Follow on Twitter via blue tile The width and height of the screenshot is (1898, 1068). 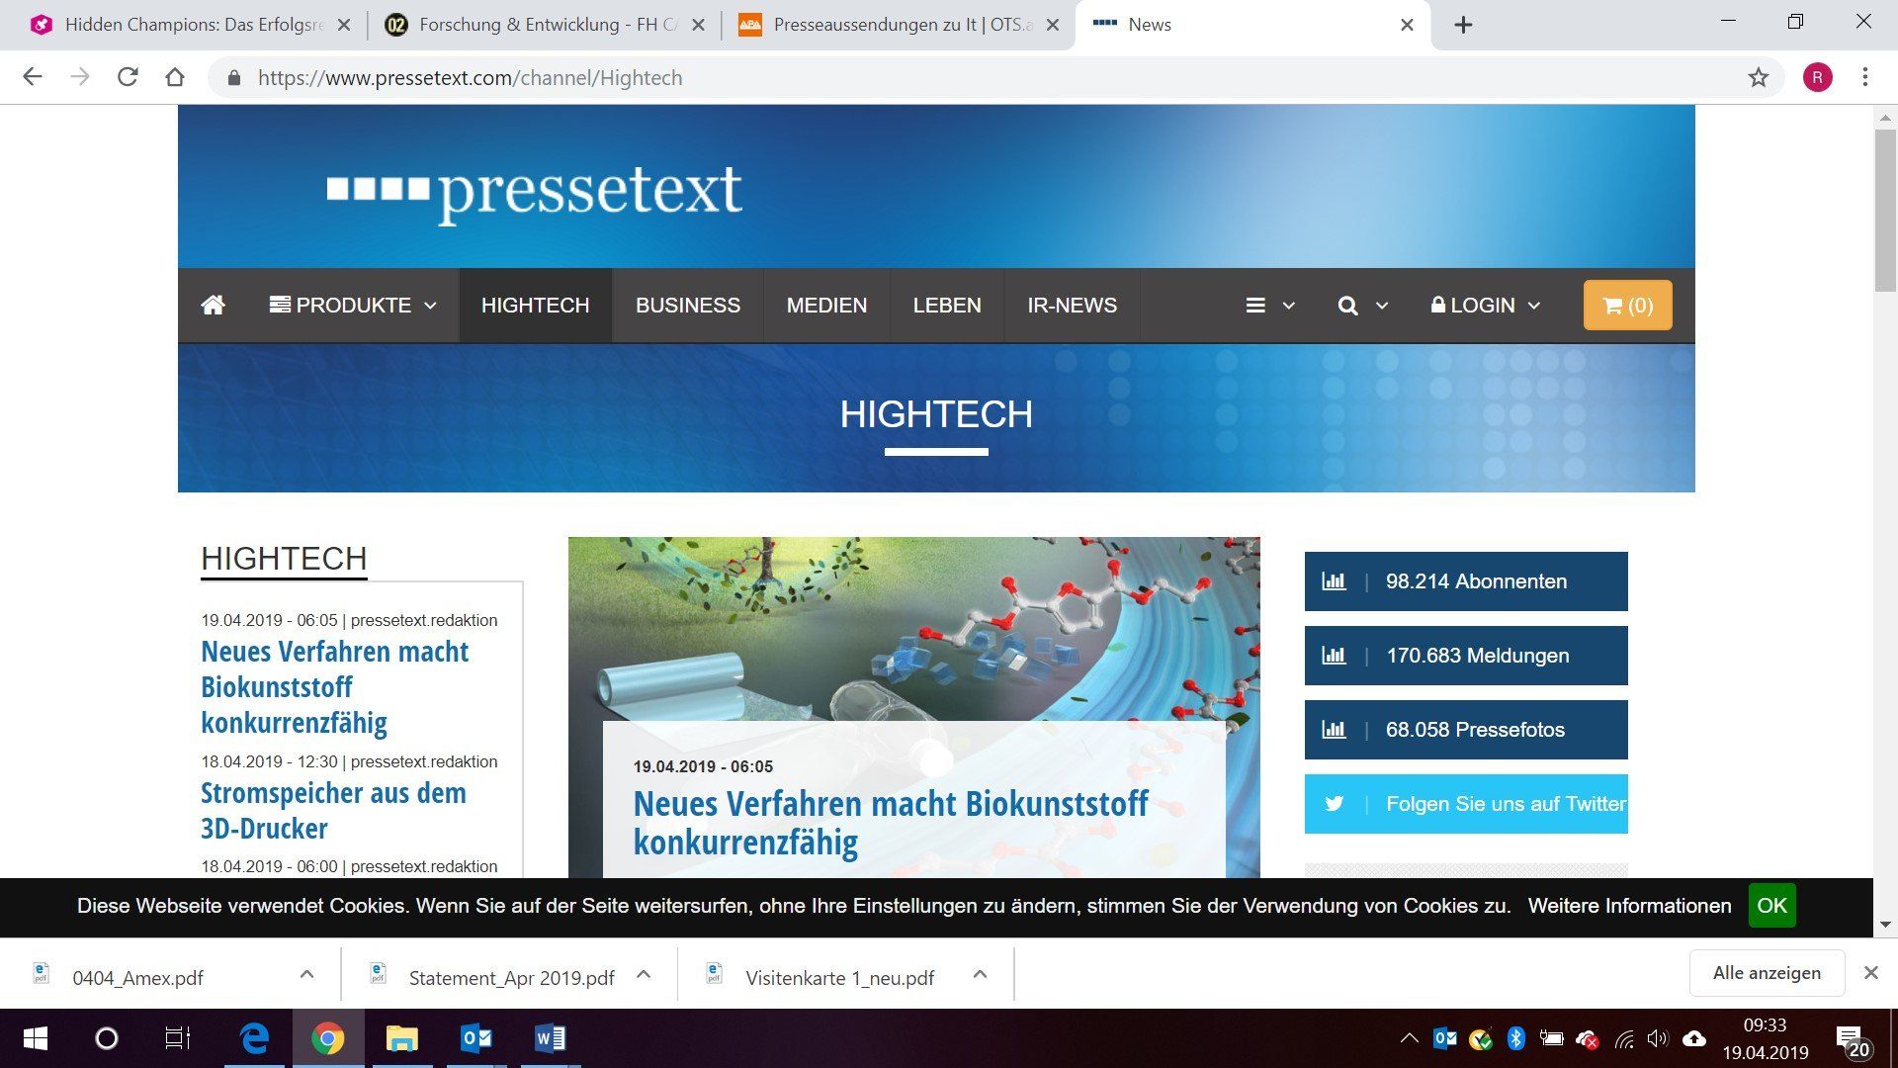1466,804
